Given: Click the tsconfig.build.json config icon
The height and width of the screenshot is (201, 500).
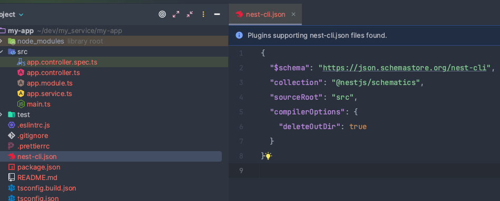Looking at the screenshot, I should pos(12,188).
